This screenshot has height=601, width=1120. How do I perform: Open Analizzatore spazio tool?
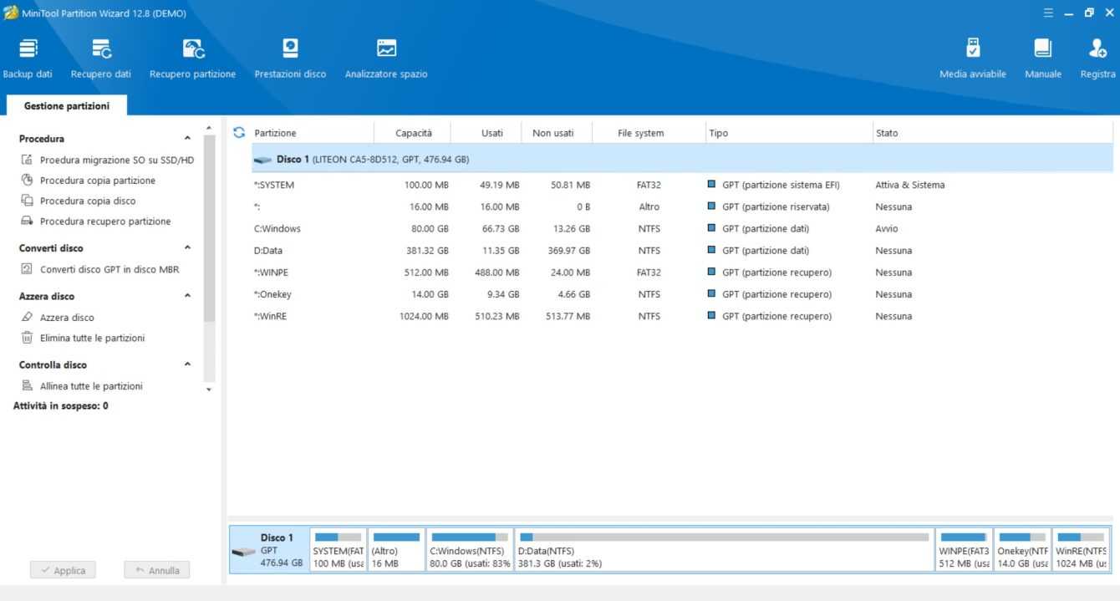click(386, 59)
